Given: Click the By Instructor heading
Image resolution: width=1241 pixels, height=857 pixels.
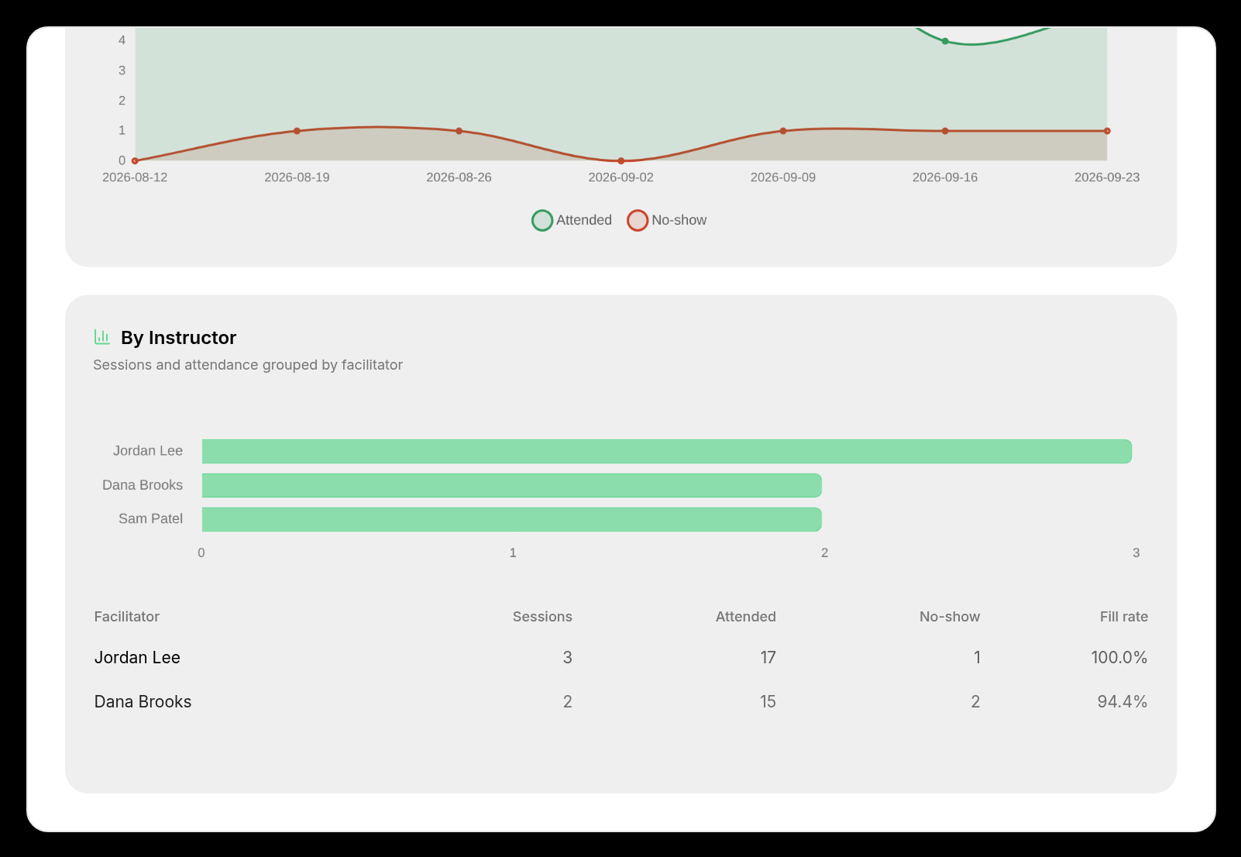Looking at the screenshot, I should tap(179, 338).
